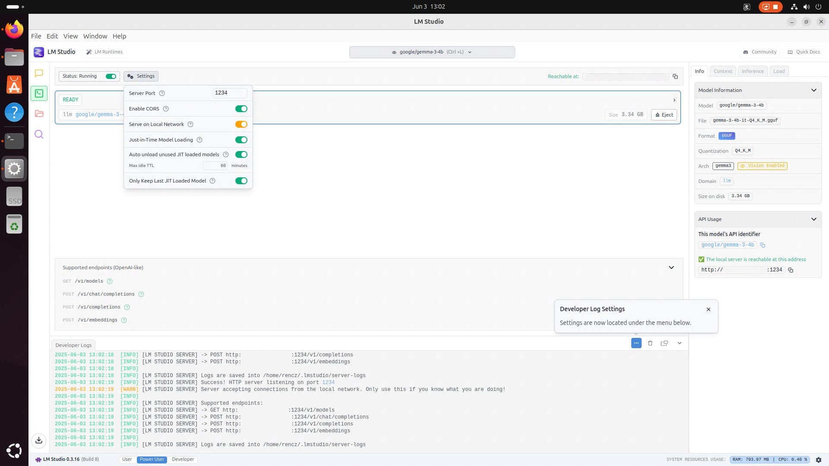This screenshot has width=829, height=466.
Task: Open the View menu
Action: coord(70,36)
